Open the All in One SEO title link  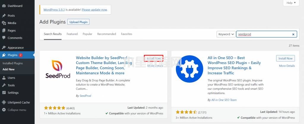coord(234,65)
